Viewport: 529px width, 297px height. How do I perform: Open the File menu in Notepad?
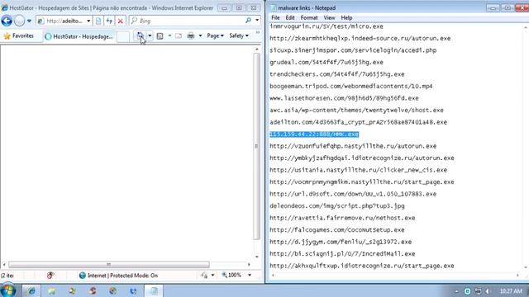point(275,17)
